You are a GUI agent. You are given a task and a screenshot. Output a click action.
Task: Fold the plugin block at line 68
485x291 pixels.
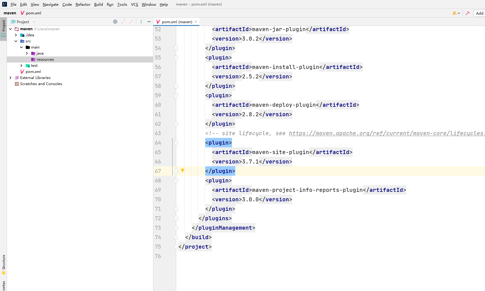(x=176, y=181)
